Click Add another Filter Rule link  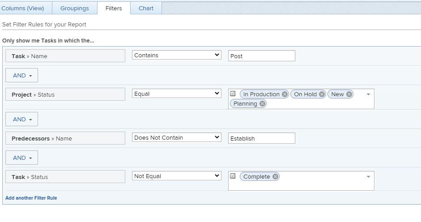31,198
